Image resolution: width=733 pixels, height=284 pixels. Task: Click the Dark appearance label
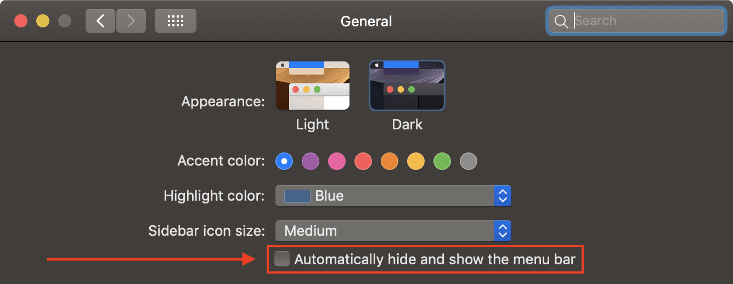[x=407, y=124]
